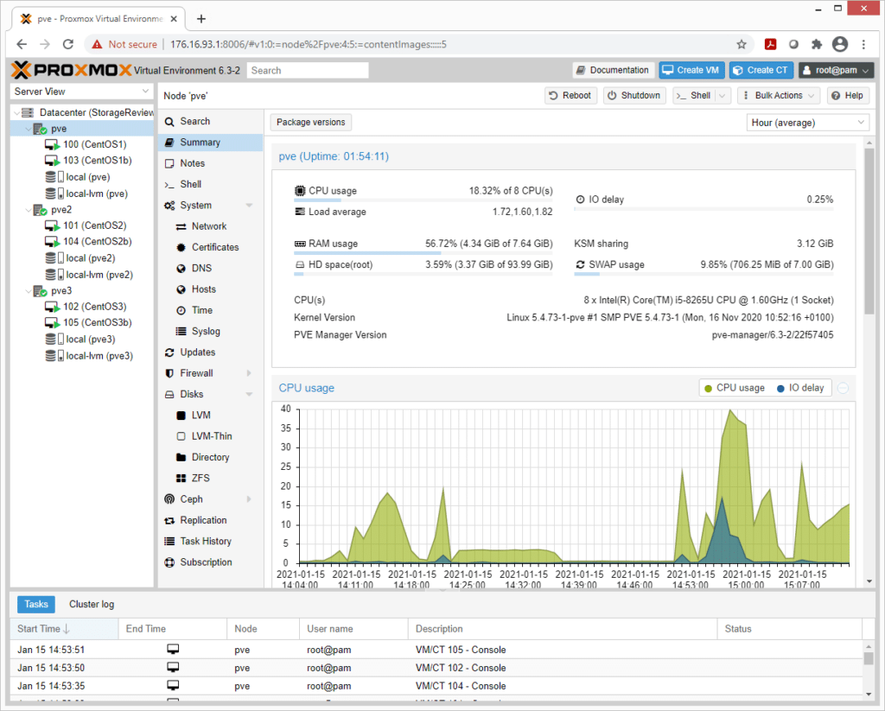The image size is (885, 711).
Task: Open the Updates page
Action: [211, 352]
